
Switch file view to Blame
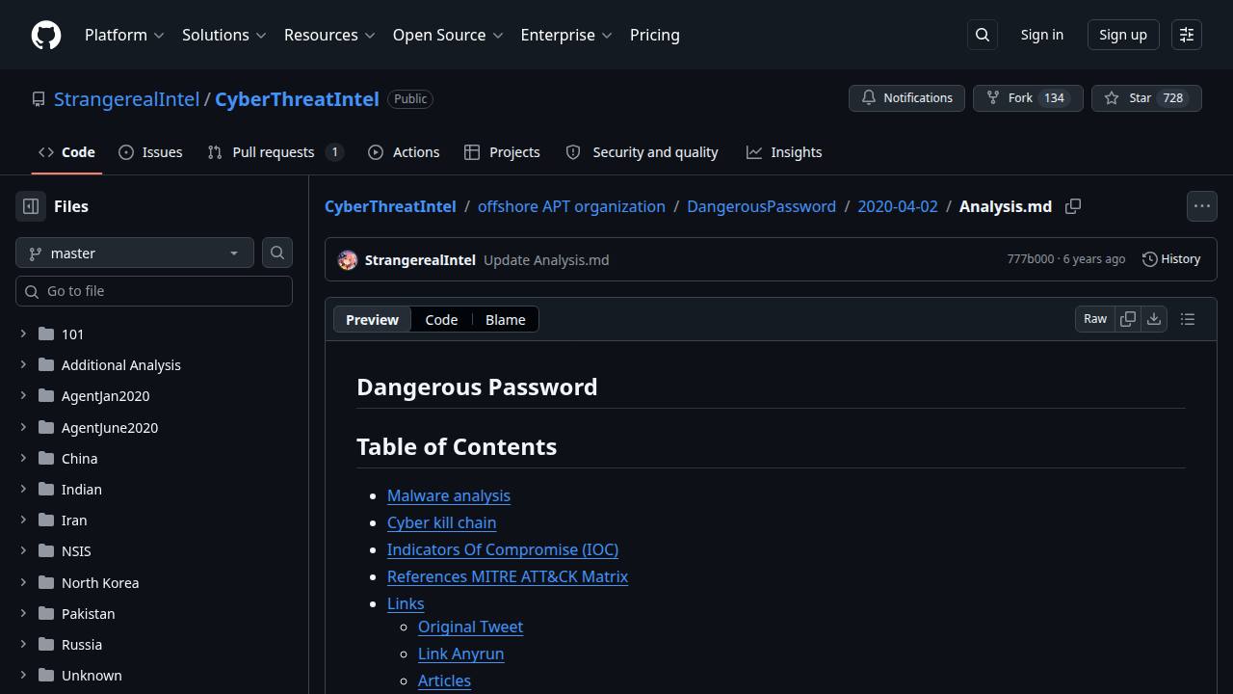(506, 320)
